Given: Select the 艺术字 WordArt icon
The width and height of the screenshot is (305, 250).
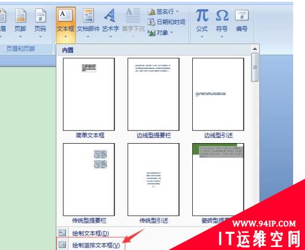Looking at the screenshot, I should coord(110,15).
